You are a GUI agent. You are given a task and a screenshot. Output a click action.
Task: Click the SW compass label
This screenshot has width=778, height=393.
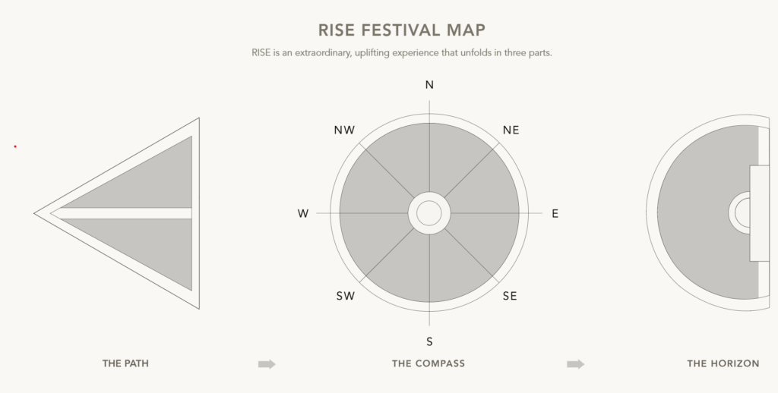click(346, 297)
